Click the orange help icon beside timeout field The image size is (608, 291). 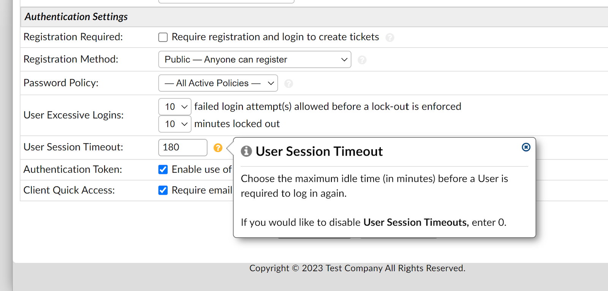[x=218, y=148]
